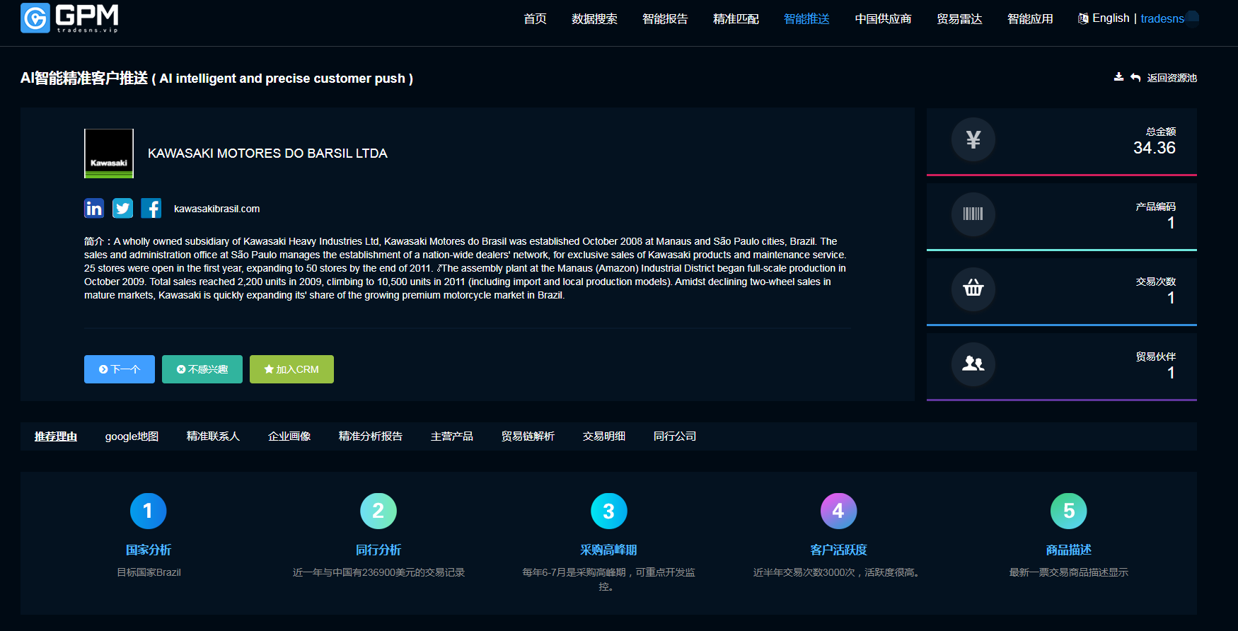The width and height of the screenshot is (1238, 631).
Task: Click the download icon near 返回资源池
Action: [x=1118, y=77]
